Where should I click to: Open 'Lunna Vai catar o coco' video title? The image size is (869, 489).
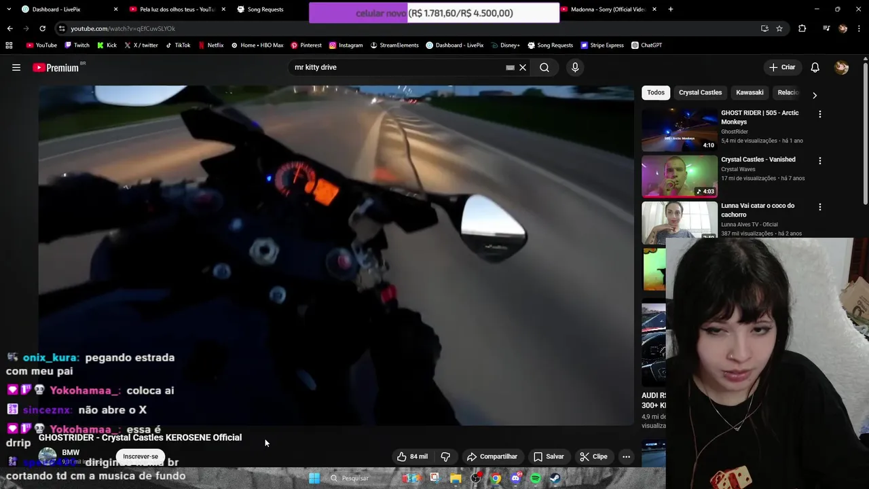coord(758,210)
